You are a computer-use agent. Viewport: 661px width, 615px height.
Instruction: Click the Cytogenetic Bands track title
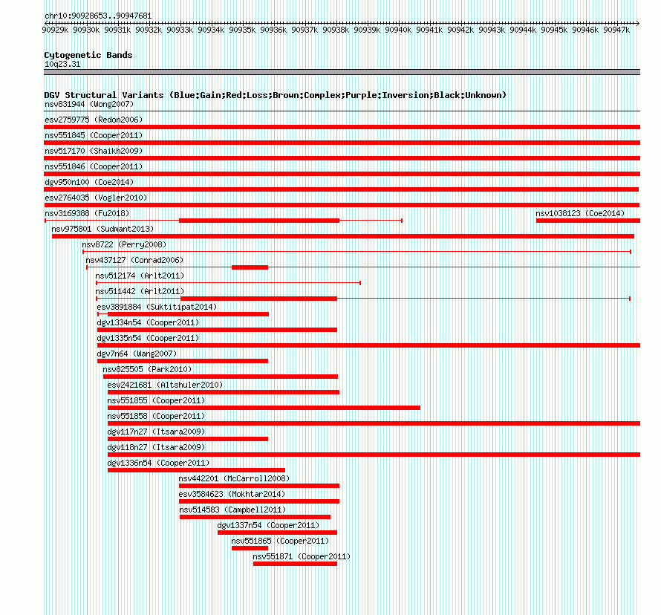click(88, 55)
